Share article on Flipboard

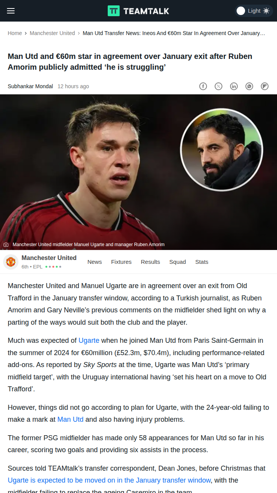click(x=265, y=86)
